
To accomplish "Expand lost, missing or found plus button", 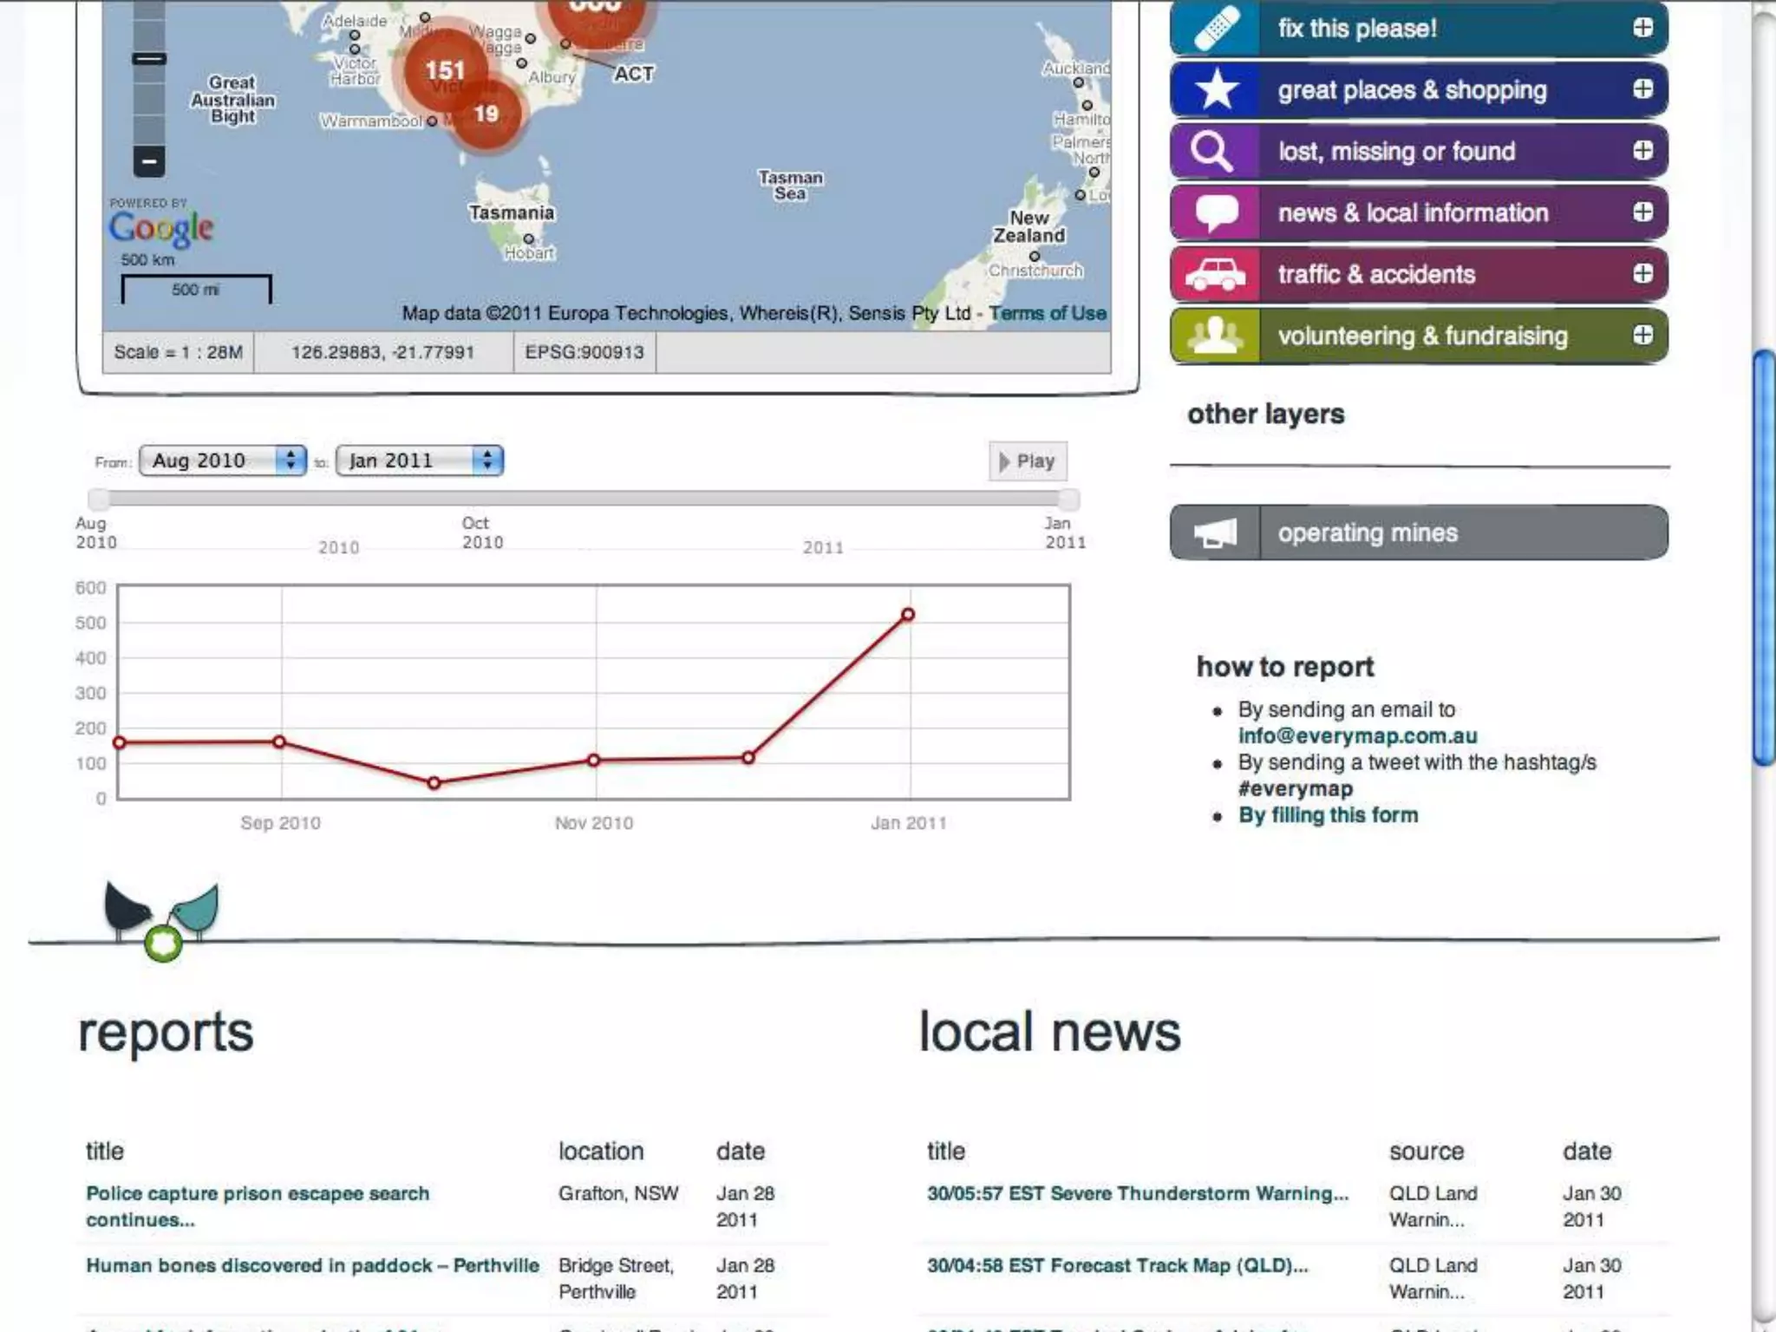I will click(1642, 151).
